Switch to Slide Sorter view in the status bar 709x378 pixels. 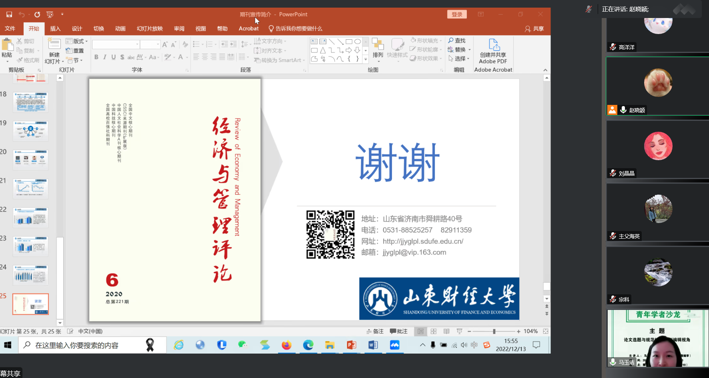pos(434,332)
